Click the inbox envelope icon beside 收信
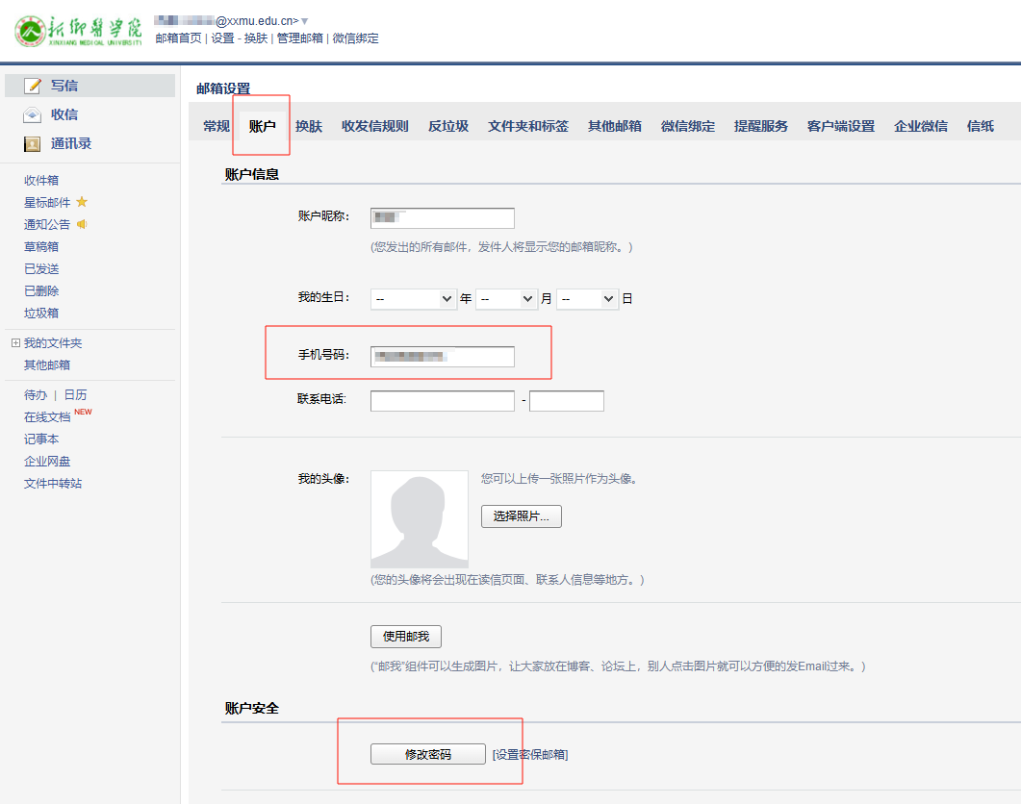The width and height of the screenshot is (1021, 804). (33, 114)
